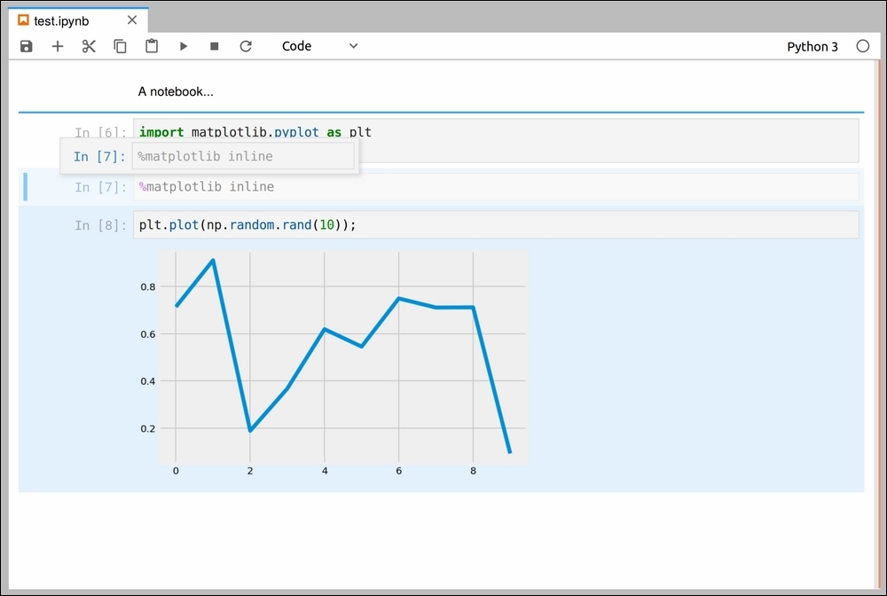Viewport: 887px width, 596px height.
Task: Run the selected cell
Action: pos(184,46)
